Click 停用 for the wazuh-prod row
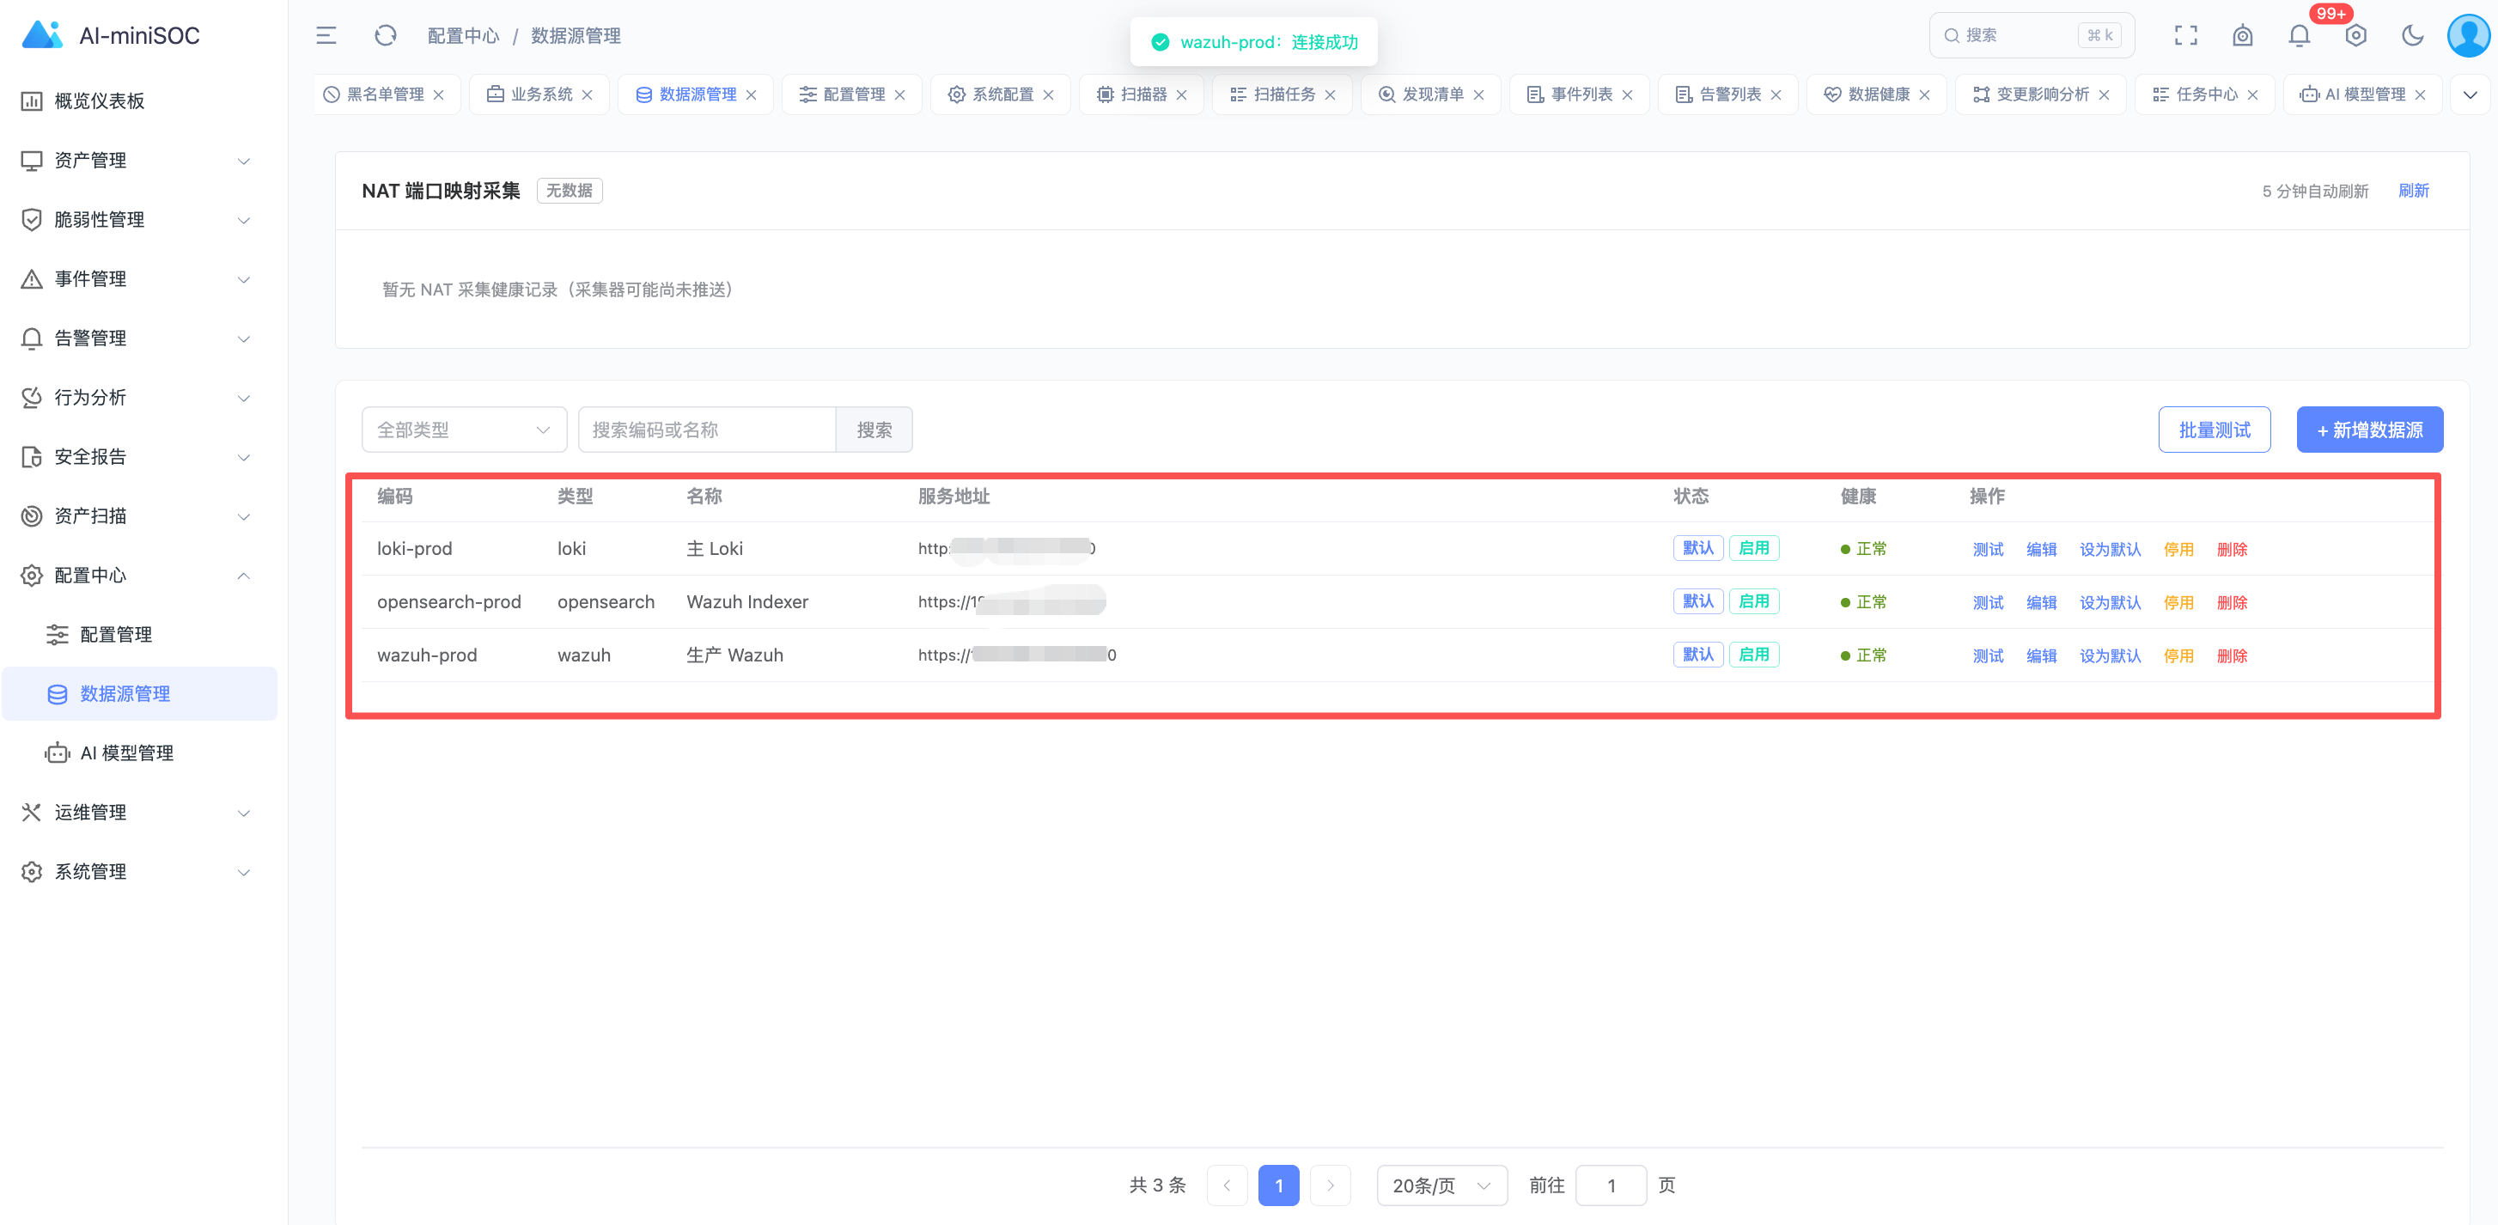This screenshot has width=2498, height=1225. coord(2179,655)
